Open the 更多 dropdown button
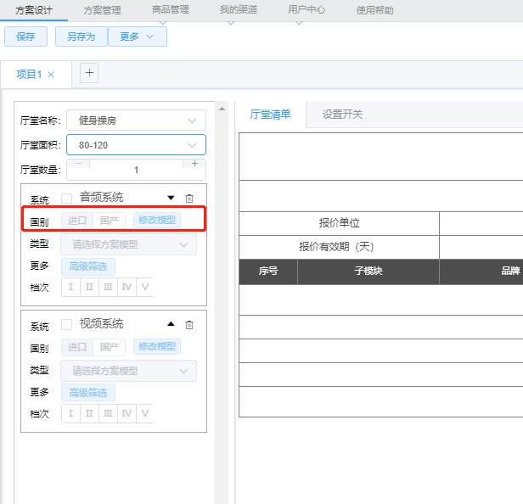This screenshot has height=504, width=523. coord(138,36)
